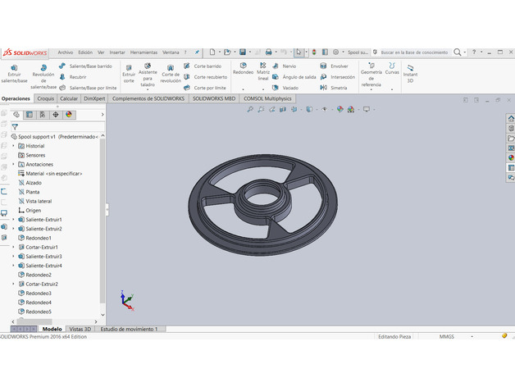Open the Edición menu

[x=85, y=52]
